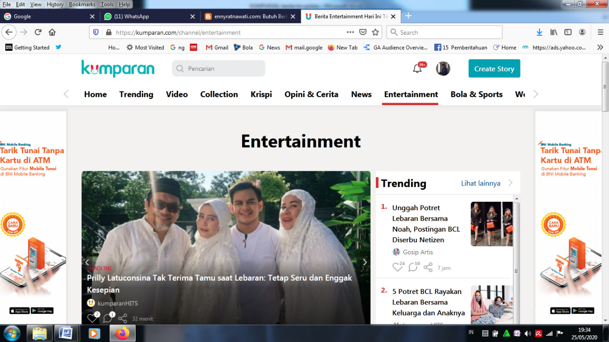609x342 pixels.
Task: Open the Firefox hamburger menu
Action: pyautogui.click(x=600, y=32)
